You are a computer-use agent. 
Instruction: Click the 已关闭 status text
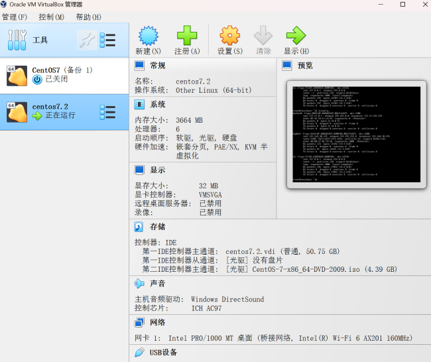pyautogui.click(x=56, y=79)
